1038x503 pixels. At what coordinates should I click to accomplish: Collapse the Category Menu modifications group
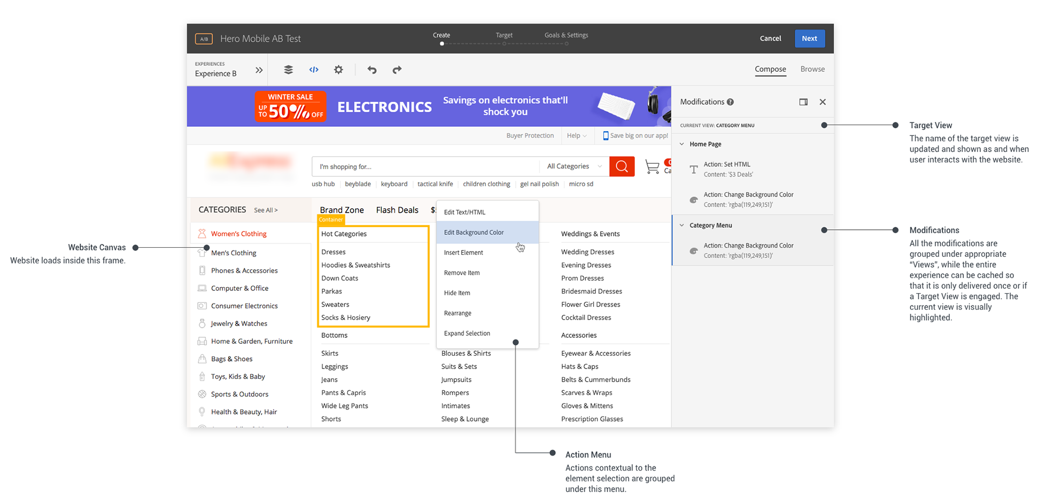[x=682, y=225]
